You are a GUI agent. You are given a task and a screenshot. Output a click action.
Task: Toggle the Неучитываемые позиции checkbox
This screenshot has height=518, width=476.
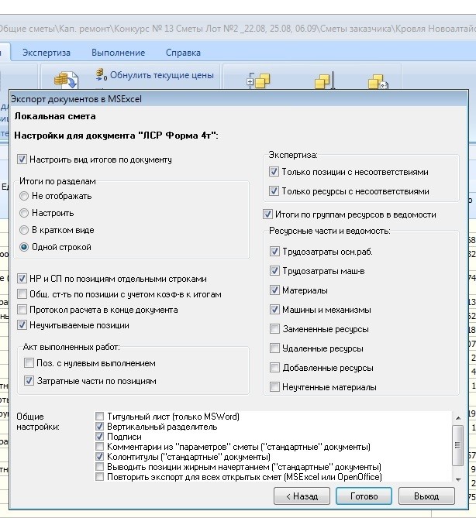[x=22, y=325]
